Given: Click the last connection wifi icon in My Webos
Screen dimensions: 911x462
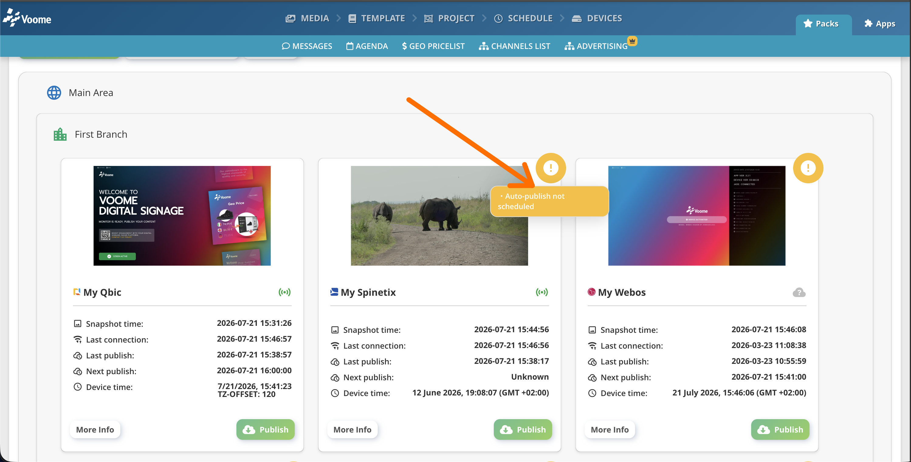Looking at the screenshot, I should (592, 346).
